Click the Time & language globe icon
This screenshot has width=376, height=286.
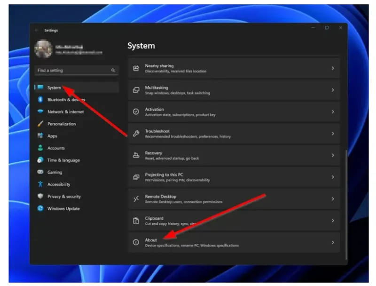(x=40, y=160)
